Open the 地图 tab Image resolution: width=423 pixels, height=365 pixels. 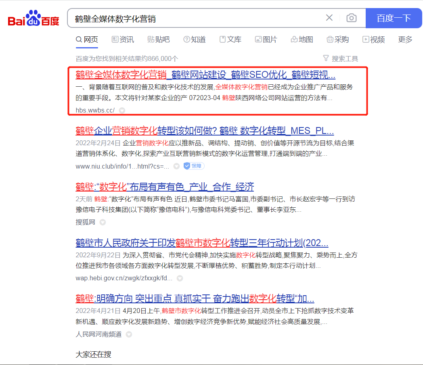[x=302, y=40]
